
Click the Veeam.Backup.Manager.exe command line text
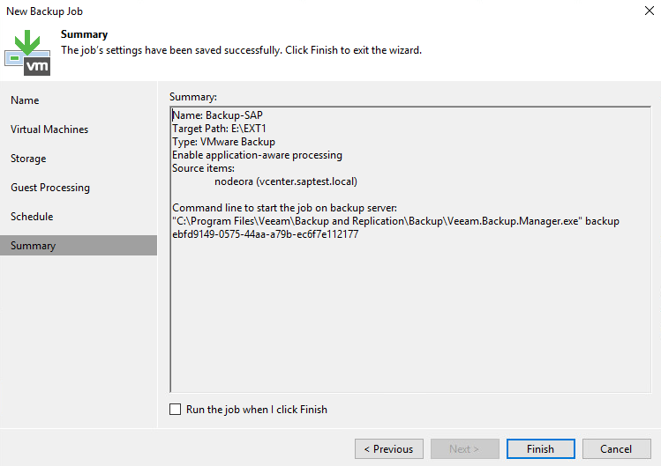395,221
